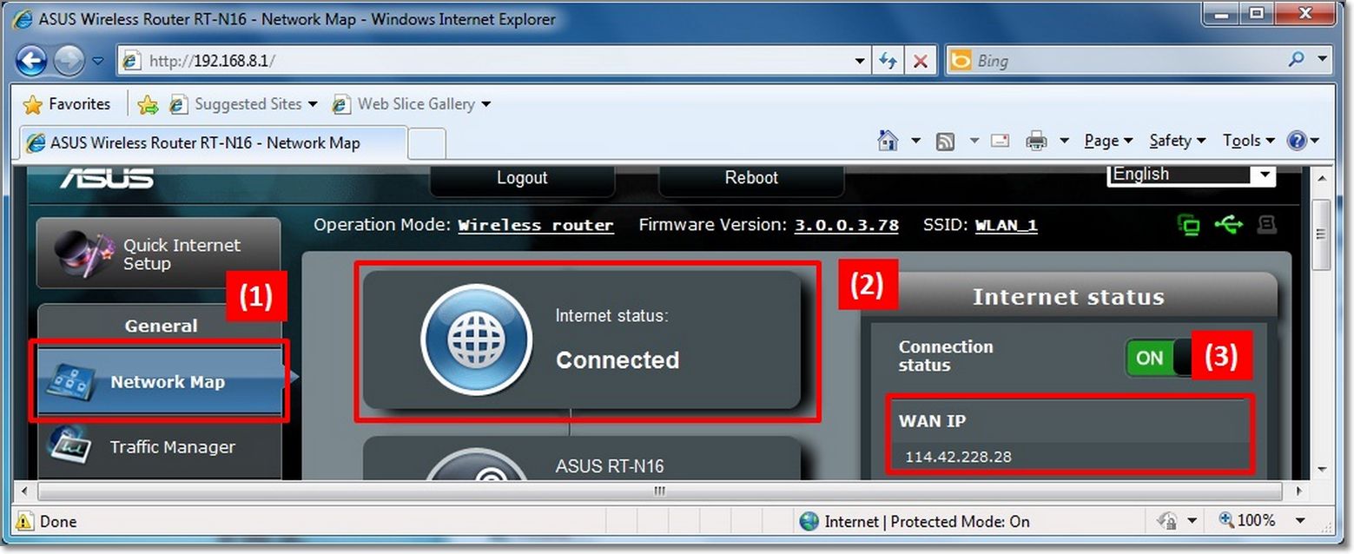Open the Suggested Sites link
Image resolution: width=1354 pixels, height=554 pixels.
(244, 104)
